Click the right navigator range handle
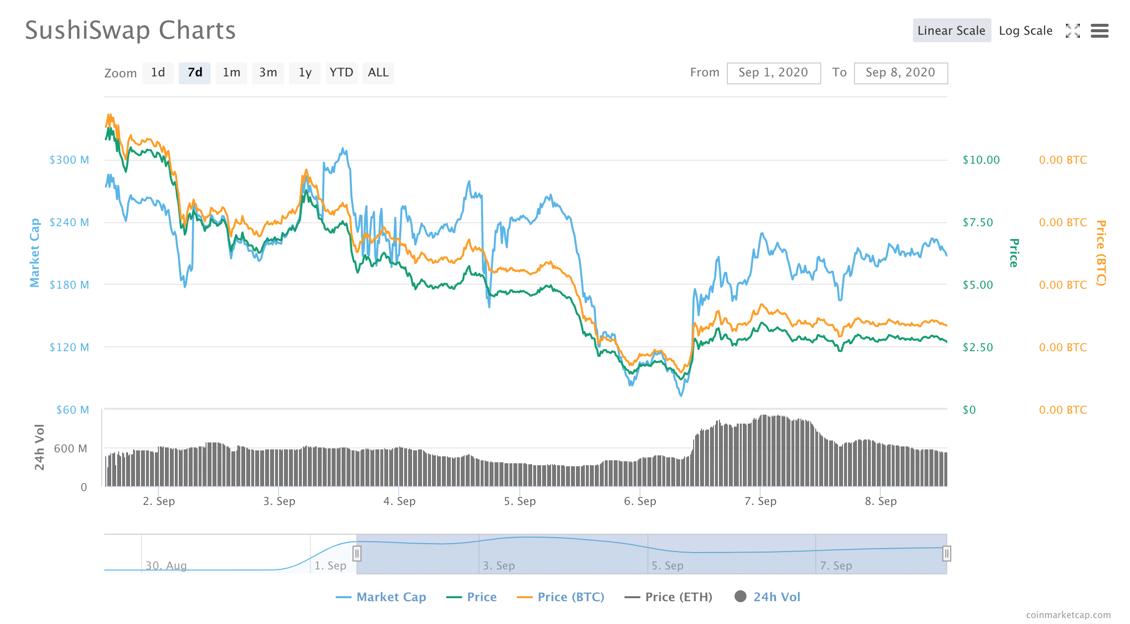 coord(946,553)
